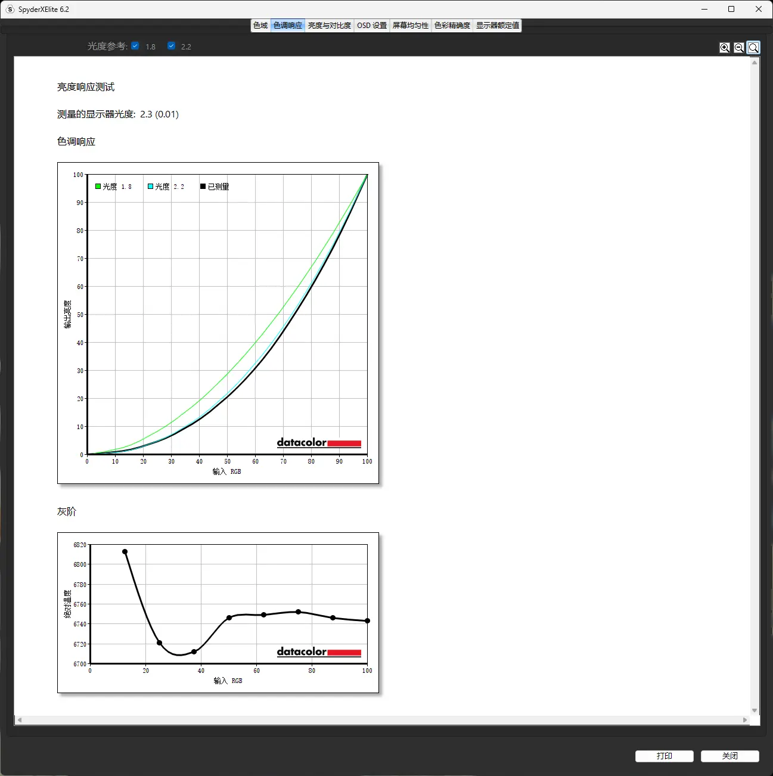Screen dimensions: 773x776
Task: Switch to the 色彩精确度 tab
Action: pyautogui.click(x=452, y=26)
